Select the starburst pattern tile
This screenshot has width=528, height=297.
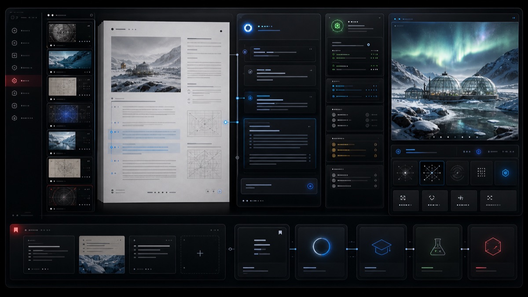[x=405, y=173]
